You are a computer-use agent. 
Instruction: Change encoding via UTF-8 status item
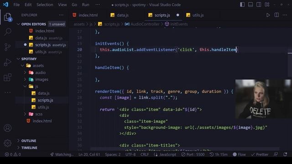click(130, 154)
